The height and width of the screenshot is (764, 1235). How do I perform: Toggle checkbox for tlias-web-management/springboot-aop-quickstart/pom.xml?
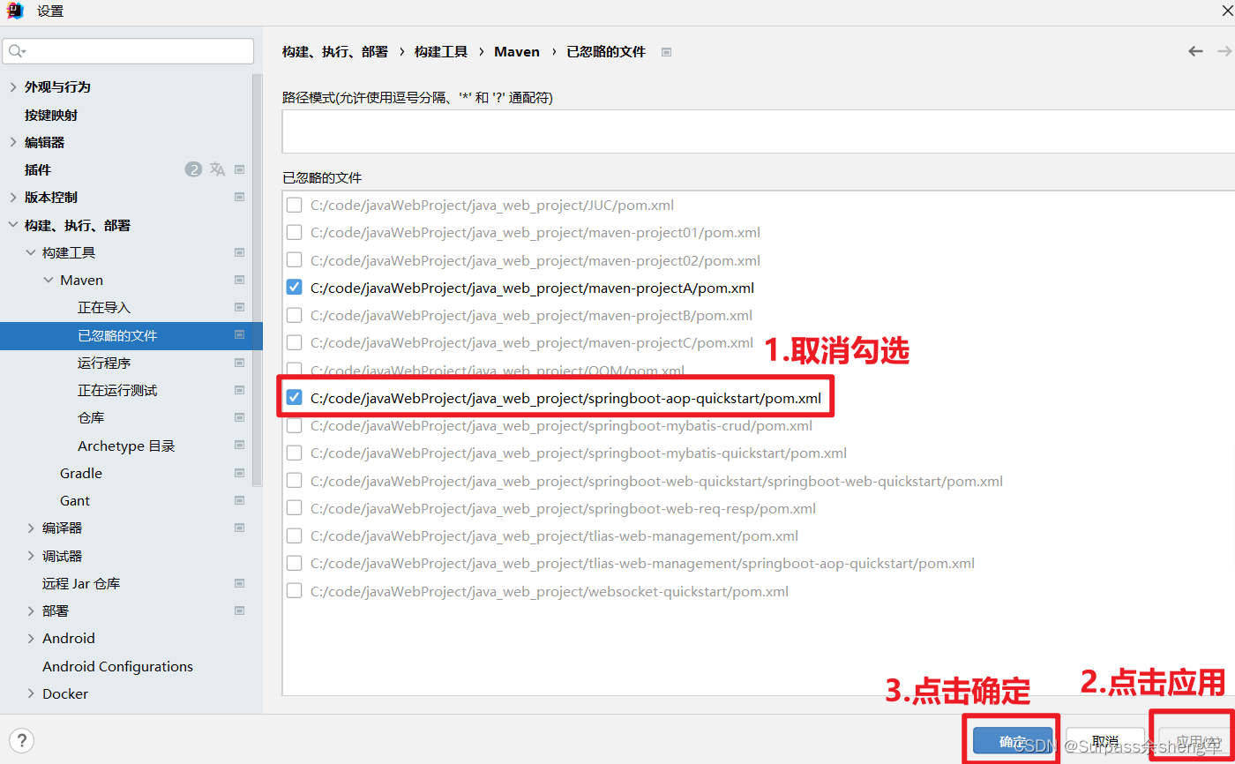295,563
